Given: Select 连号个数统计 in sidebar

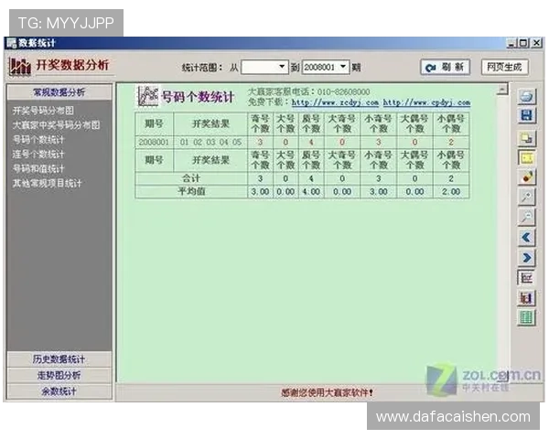Looking at the screenshot, I should point(38,155).
